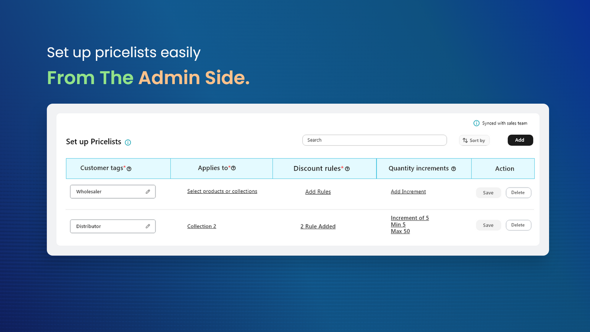Click the Quantity increments help icon
This screenshot has height=332, width=590.
click(x=454, y=168)
